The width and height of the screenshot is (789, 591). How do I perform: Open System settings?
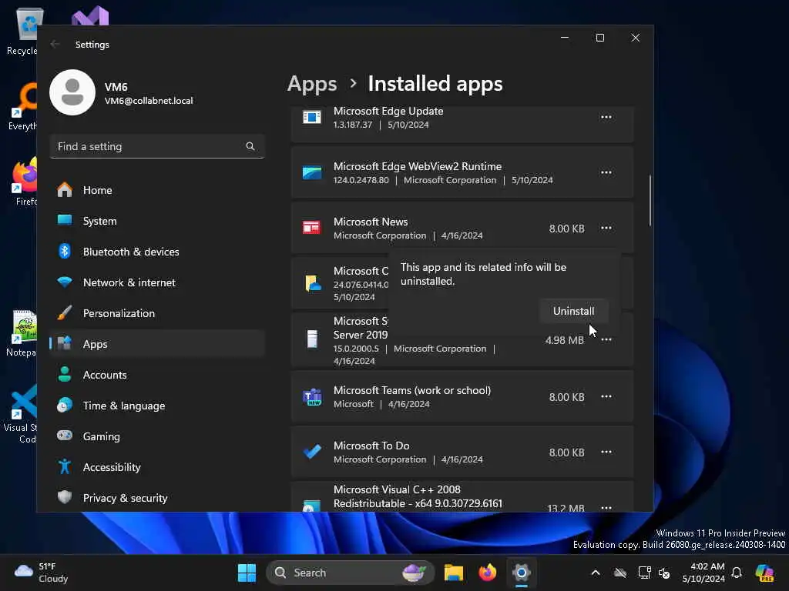coord(157,221)
